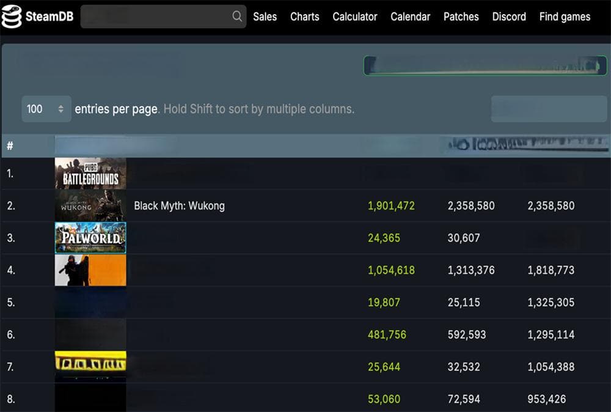Navigate to Patches
The image size is (611, 412).
point(461,17)
